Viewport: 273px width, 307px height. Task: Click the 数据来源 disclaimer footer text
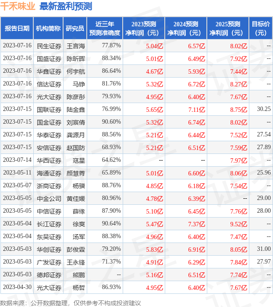[71, 303]
